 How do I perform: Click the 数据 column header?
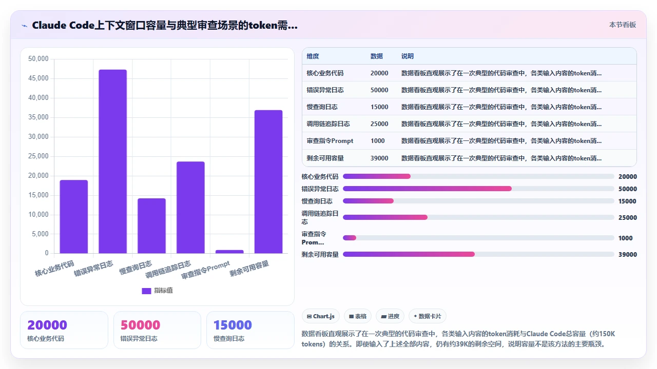(376, 56)
